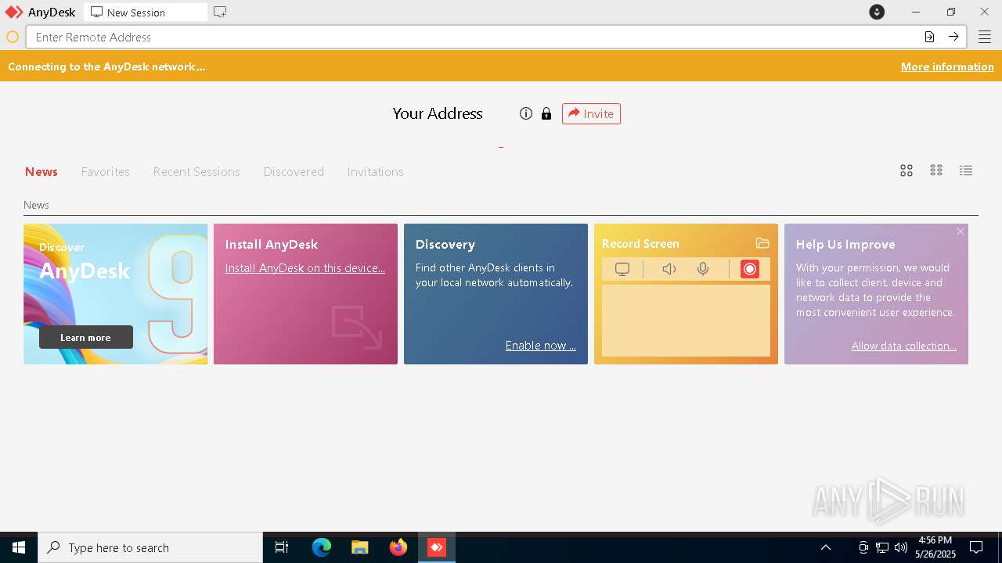Launch Microsoft Edge from taskbar
The height and width of the screenshot is (563, 1002).
[322, 547]
